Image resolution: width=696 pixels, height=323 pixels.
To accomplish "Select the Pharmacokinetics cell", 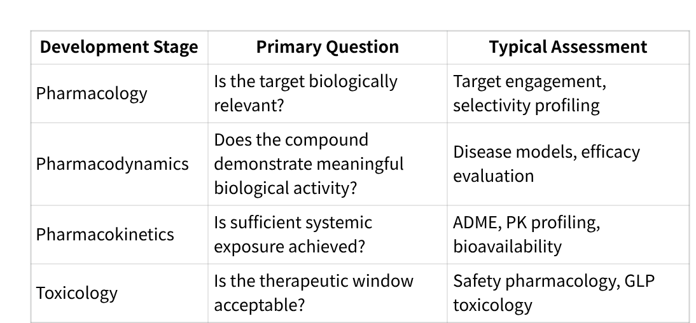I will click(119, 234).
